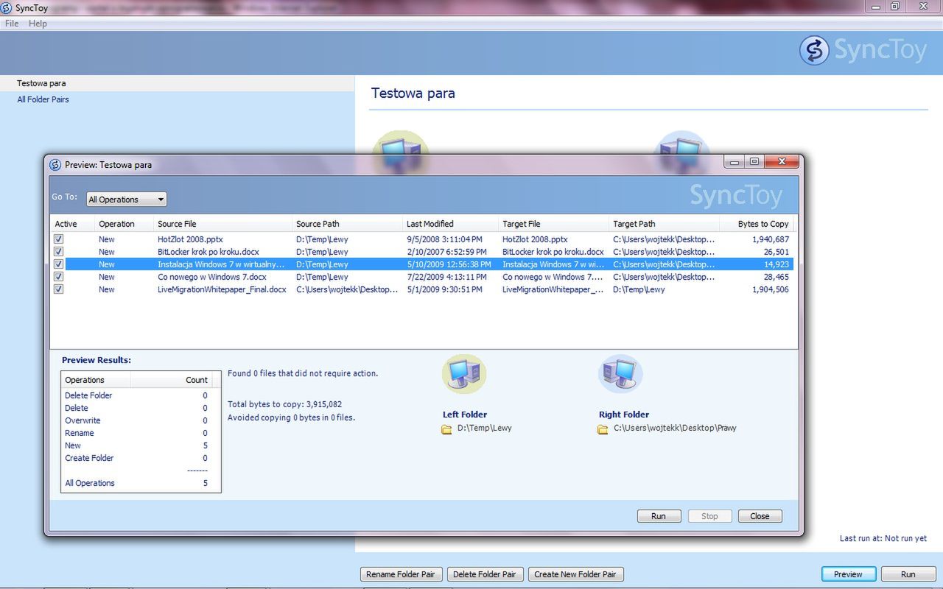Viewport: 943px width, 589px height.
Task: Minimize the Preview: Testowa para dialog
Action: 735,161
